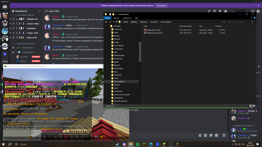
Task: Open volume control in system tray
Action: pyautogui.click(x=239, y=144)
